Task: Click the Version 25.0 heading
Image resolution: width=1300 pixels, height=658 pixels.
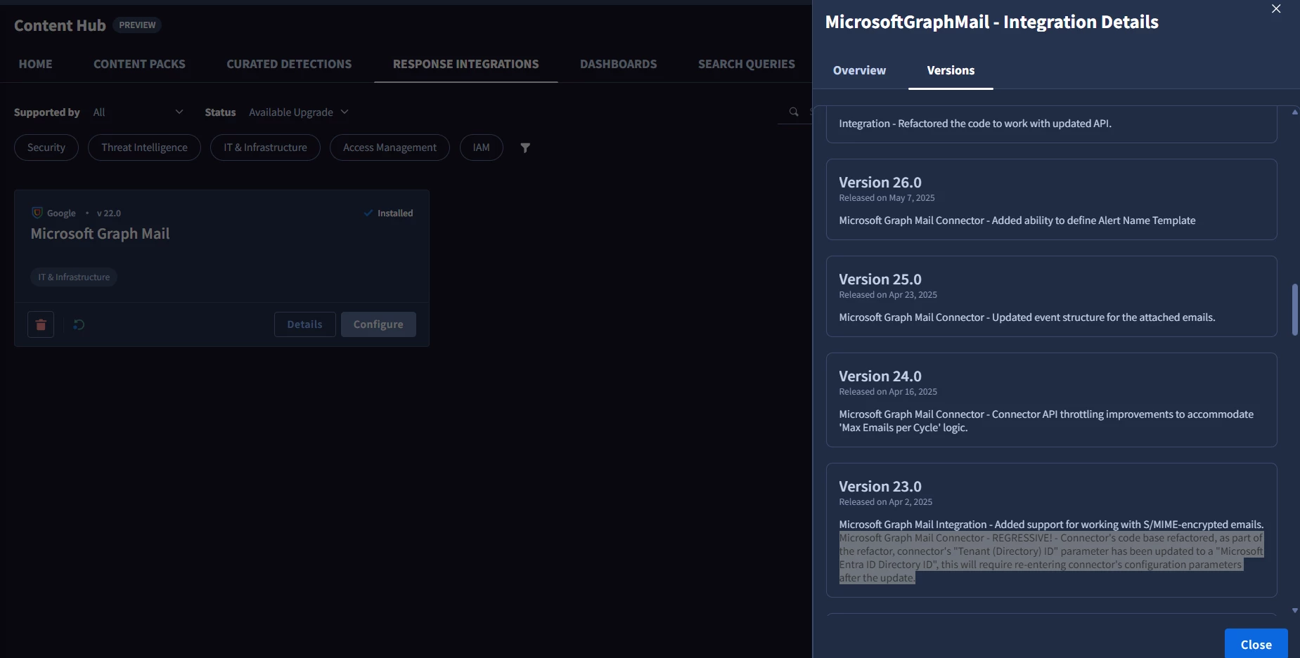Action: [x=880, y=279]
